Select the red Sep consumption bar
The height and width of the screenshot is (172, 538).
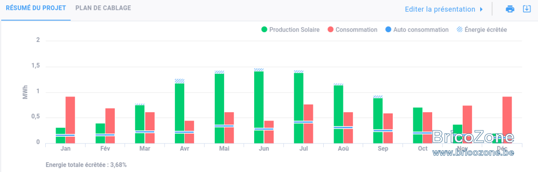(388, 128)
